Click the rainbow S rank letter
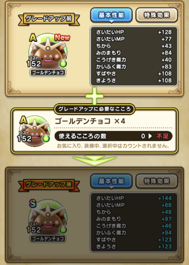Viewport: 189px width, 265px height. tap(33, 203)
